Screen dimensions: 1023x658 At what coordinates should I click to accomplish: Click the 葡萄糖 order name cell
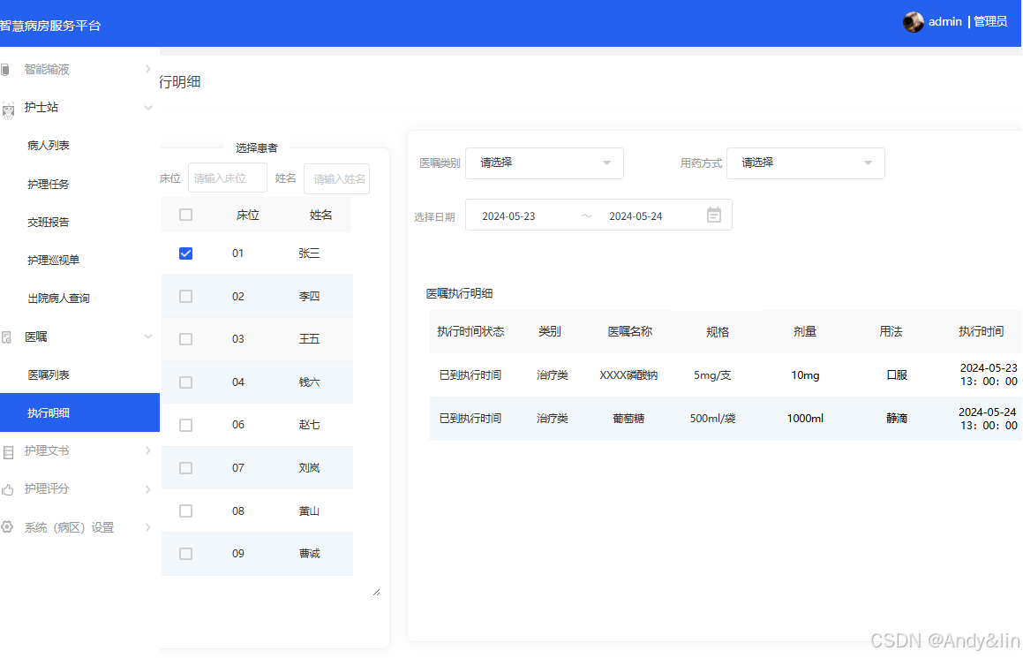(x=629, y=419)
